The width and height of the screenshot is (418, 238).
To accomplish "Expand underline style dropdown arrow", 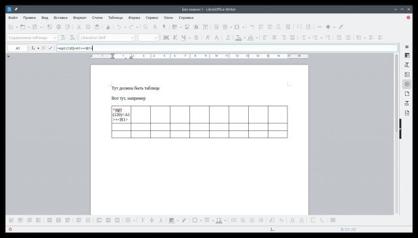I will coord(190,38).
